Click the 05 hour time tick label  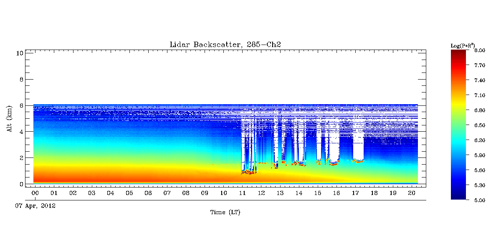click(129, 193)
